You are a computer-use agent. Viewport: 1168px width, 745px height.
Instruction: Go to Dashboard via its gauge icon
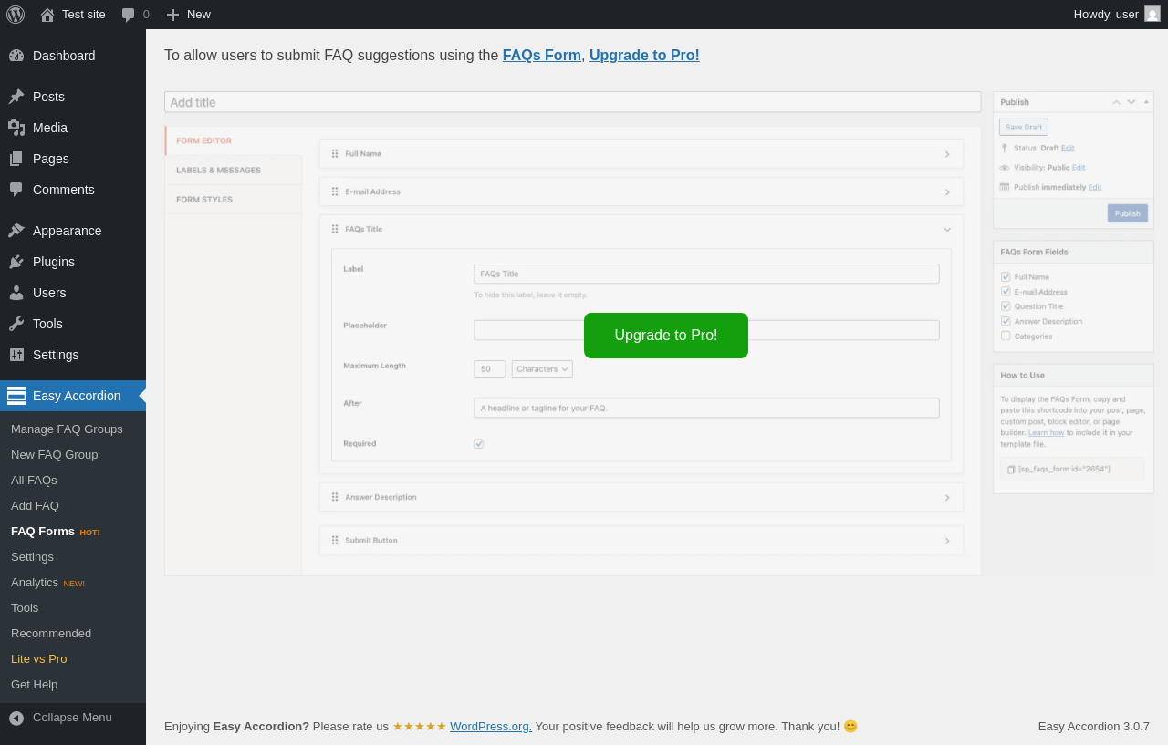[16, 56]
